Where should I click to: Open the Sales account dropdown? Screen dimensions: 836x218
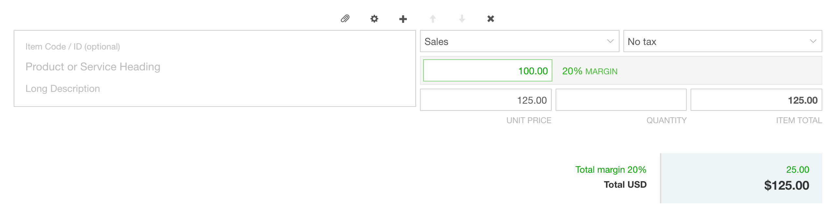(519, 41)
